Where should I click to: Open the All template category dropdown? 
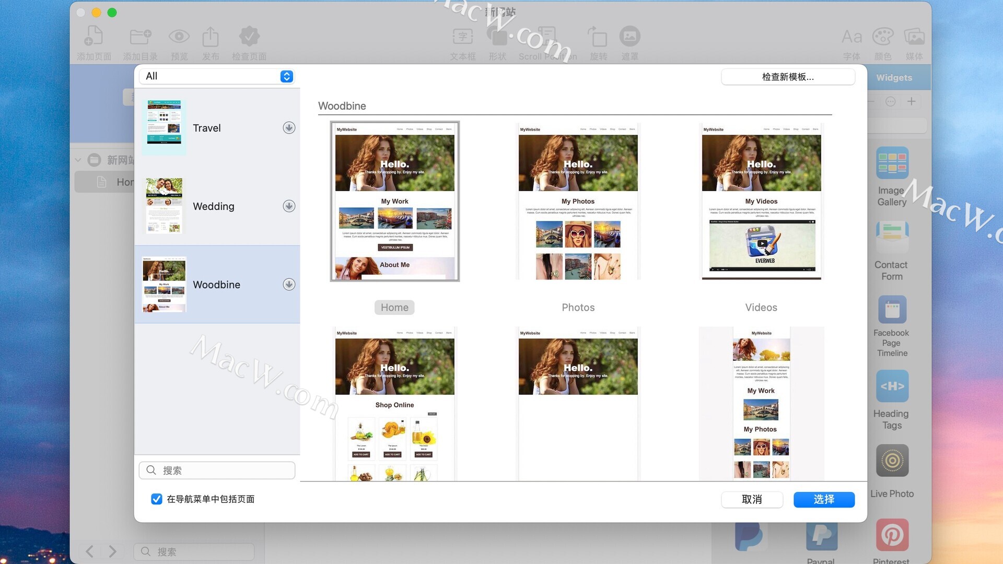[216, 76]
